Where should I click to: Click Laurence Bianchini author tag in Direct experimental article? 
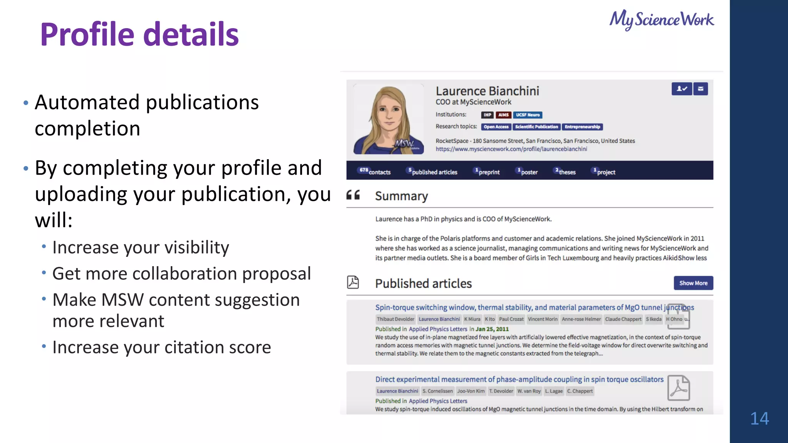click(x=397, y=391)
